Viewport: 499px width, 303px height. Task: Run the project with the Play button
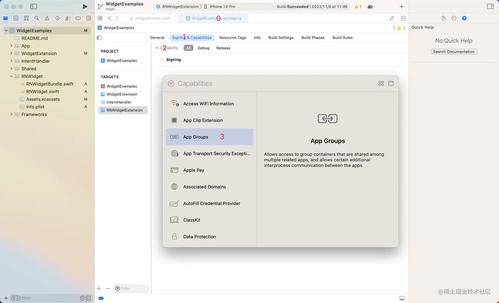[x=85, y=7]
